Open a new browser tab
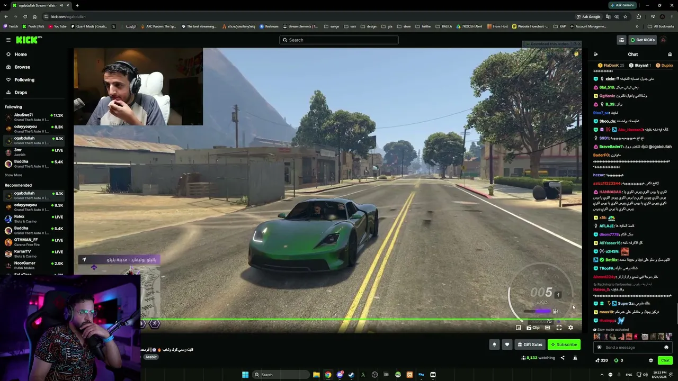This screenshot has width=678, height=381. click(x=77, y=5)
